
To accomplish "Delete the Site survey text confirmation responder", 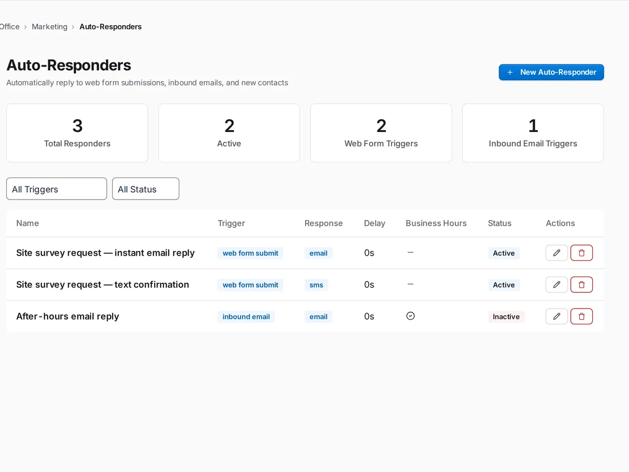I will [x=581, y=284].
